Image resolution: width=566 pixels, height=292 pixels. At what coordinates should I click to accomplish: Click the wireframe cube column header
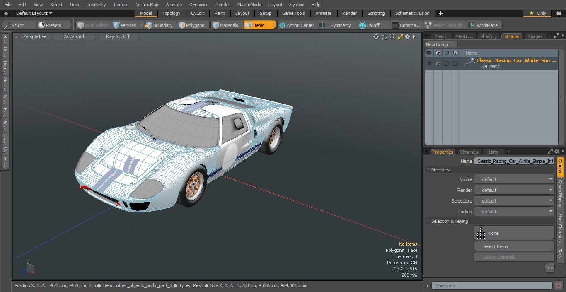(446, 53)
